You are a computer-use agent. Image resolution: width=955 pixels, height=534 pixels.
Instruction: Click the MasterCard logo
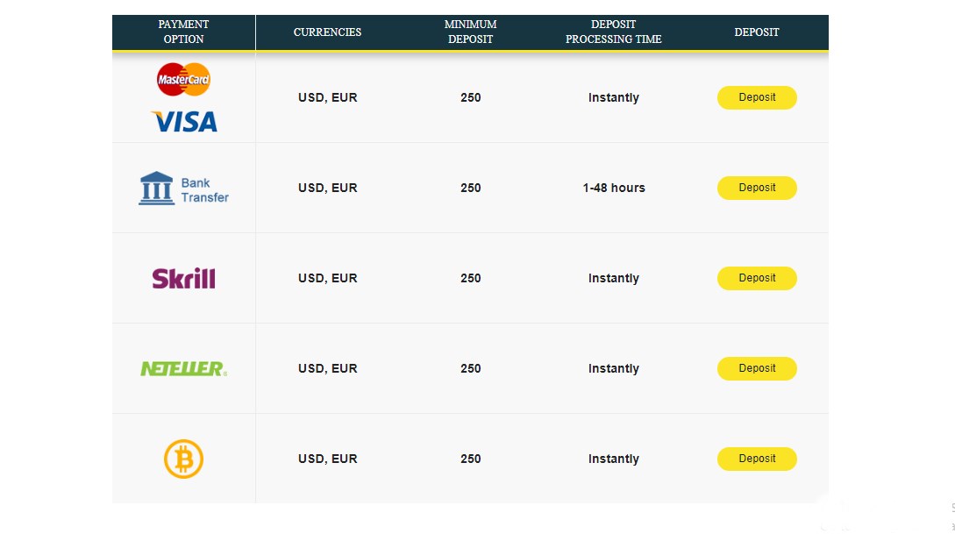[183, 80]
